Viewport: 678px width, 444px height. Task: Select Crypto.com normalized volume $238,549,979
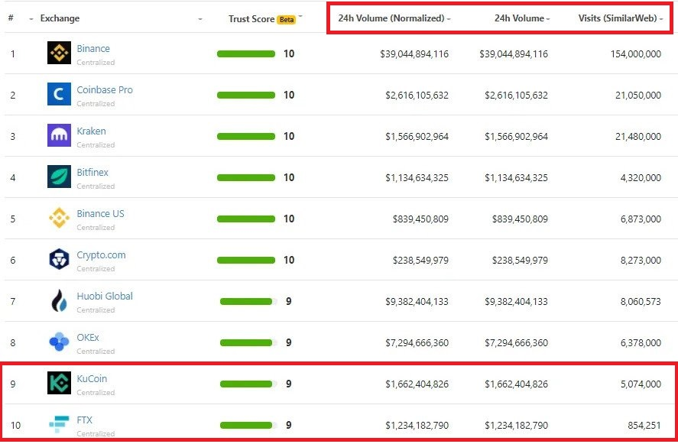coord(420,261)
